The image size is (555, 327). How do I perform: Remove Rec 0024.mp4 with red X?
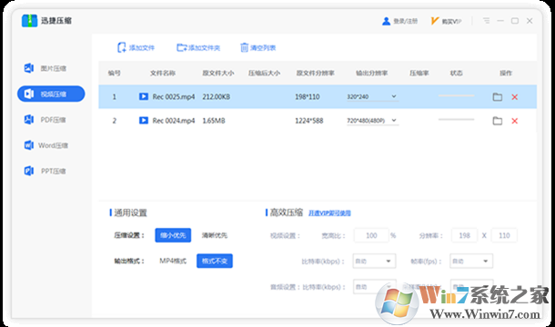coord(515,121)
